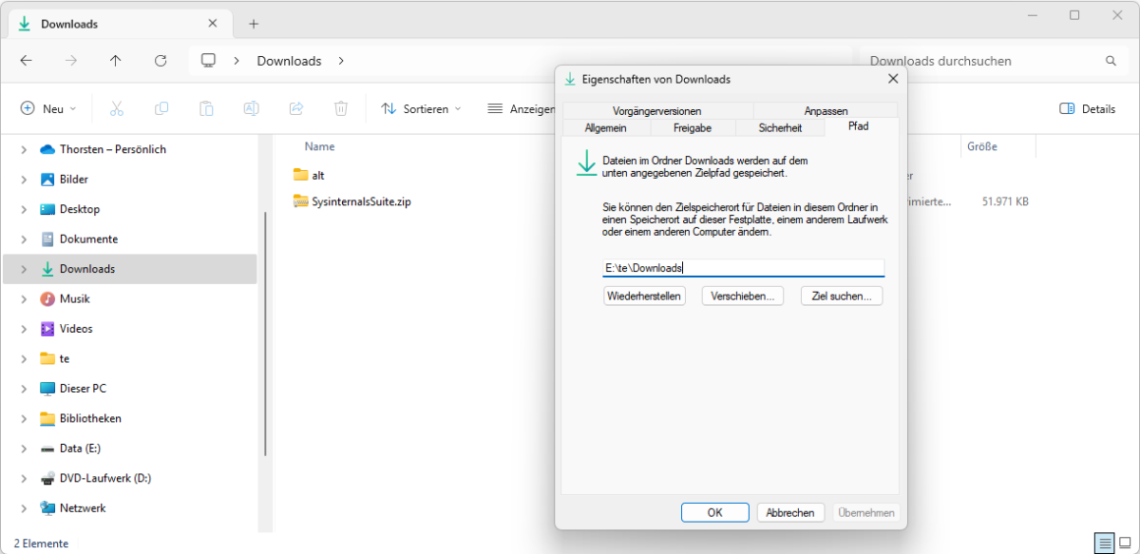Select the SysinternalsSuite.zip file
1140x554 pixels.
pyautogui.click(x=360, y=201)
